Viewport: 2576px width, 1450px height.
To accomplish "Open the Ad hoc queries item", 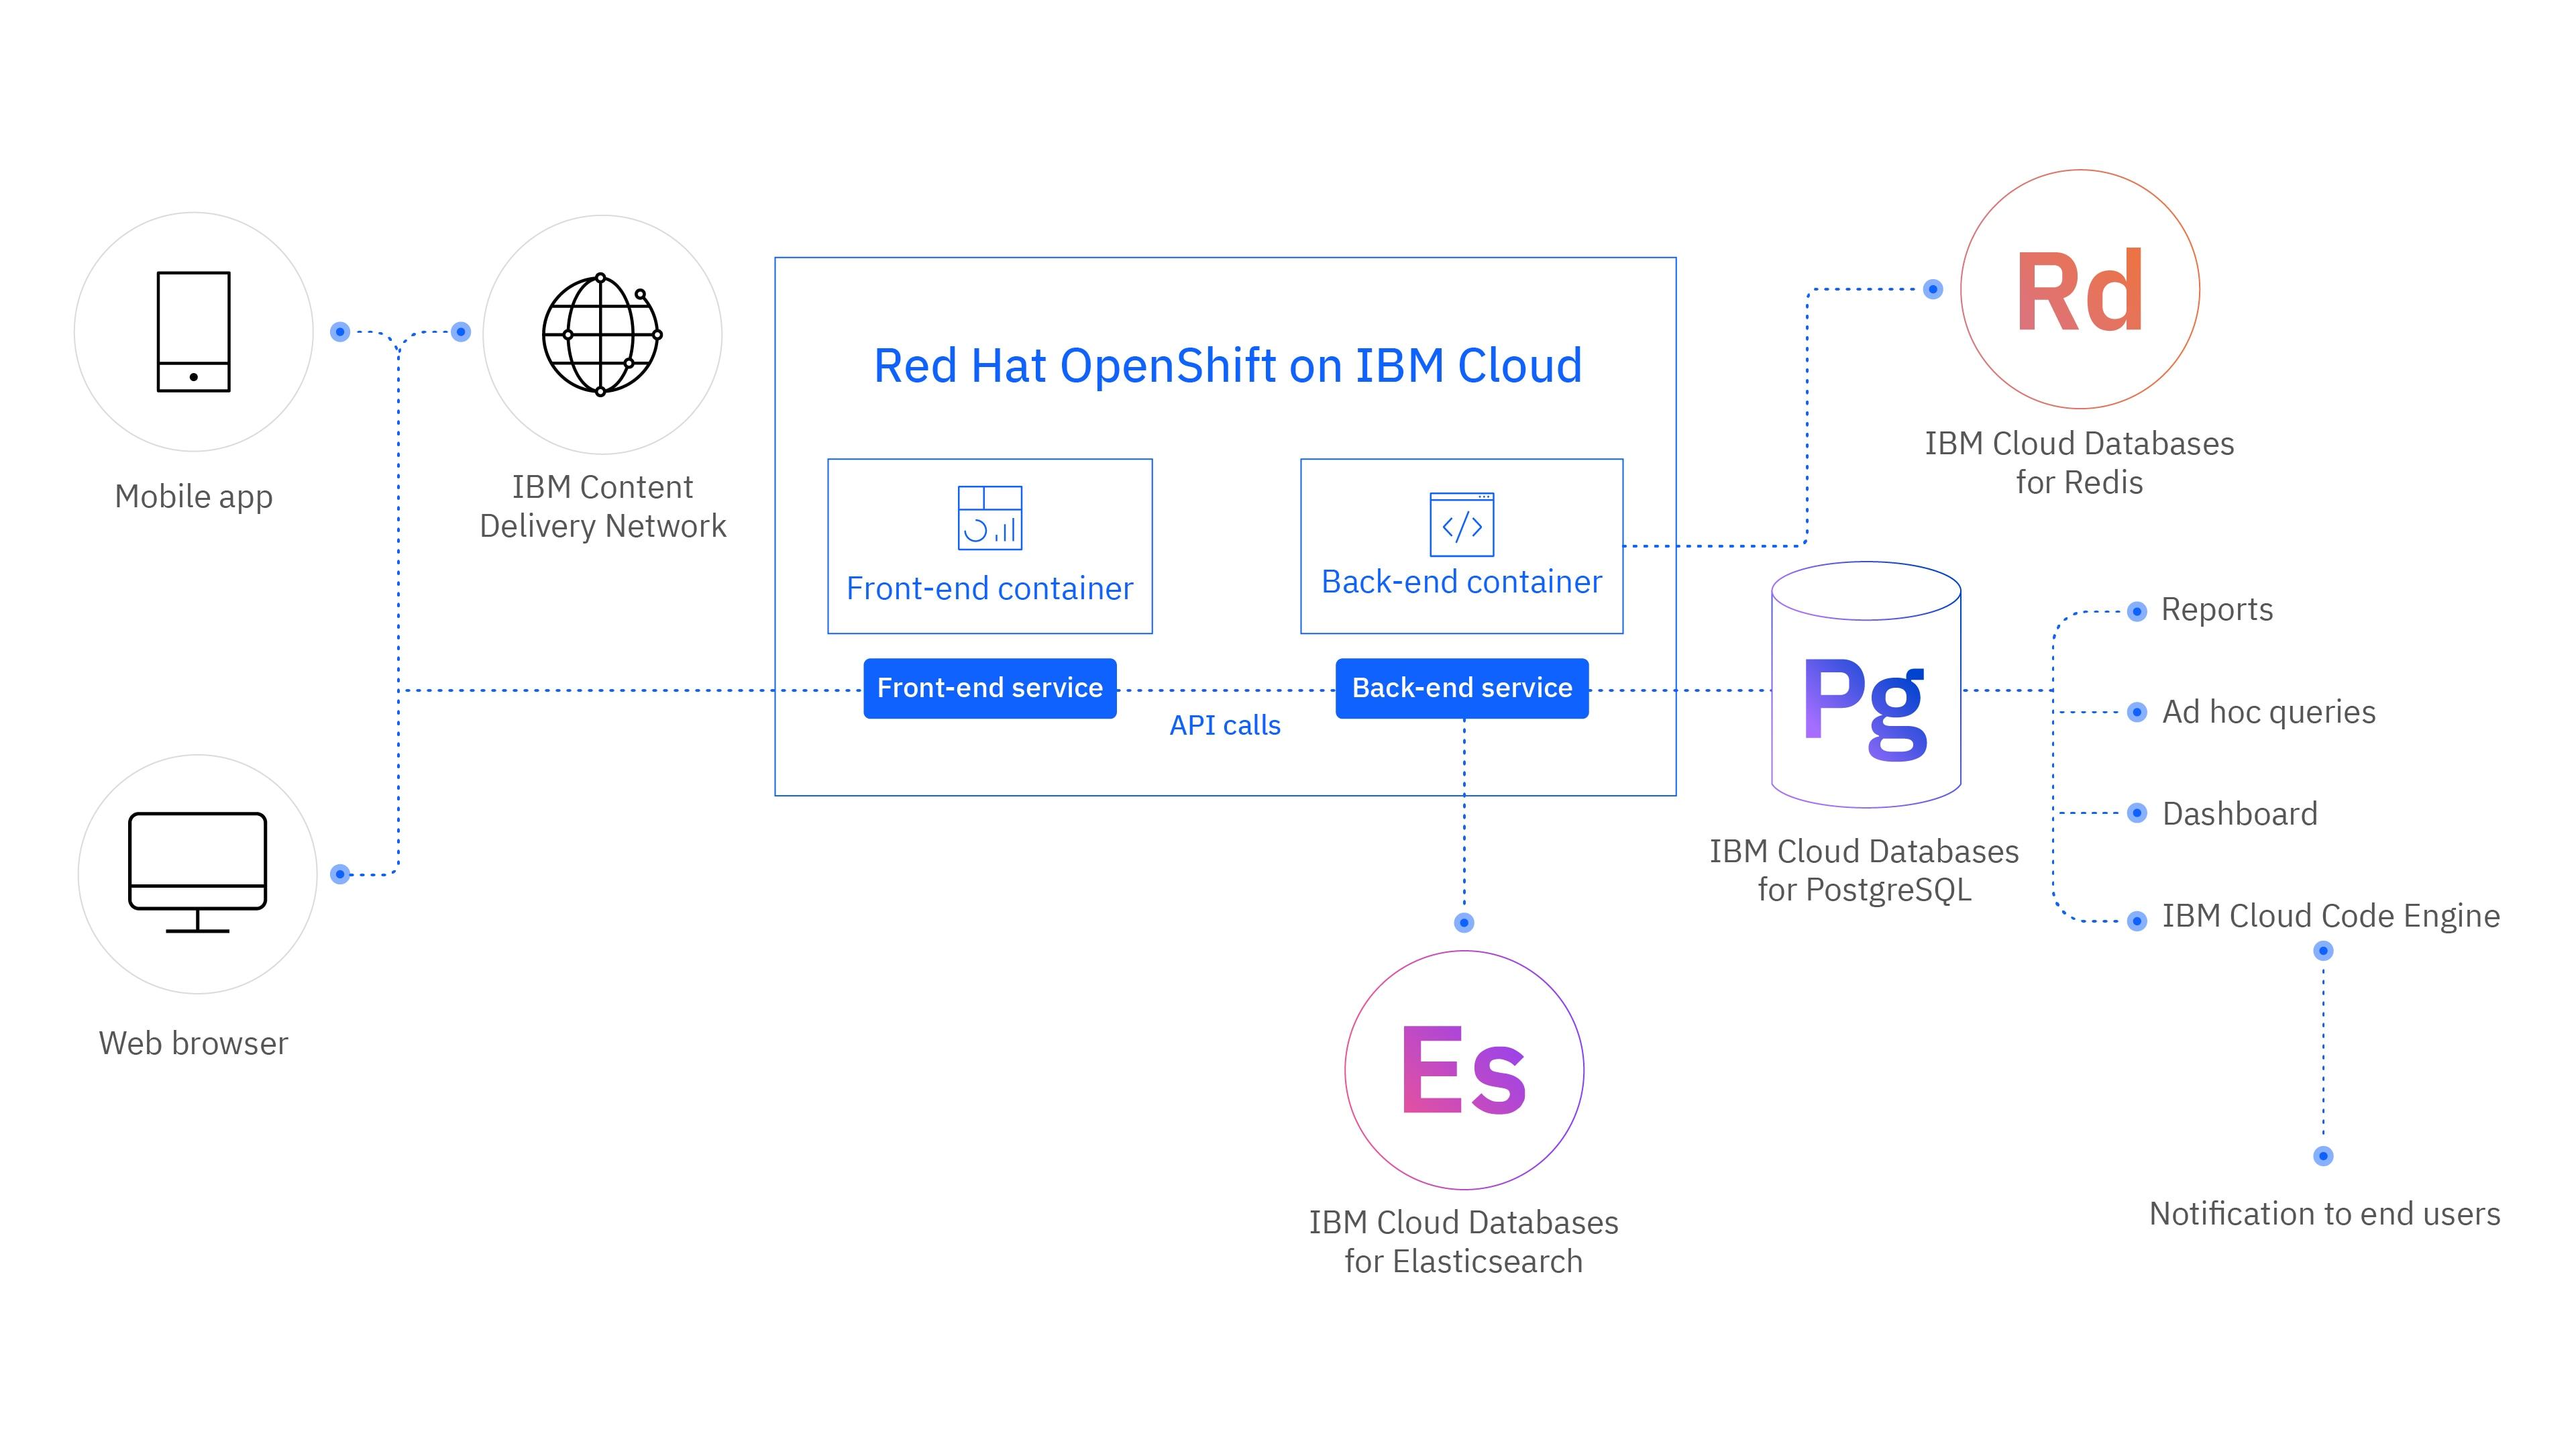I will [x=2269, y=712].
